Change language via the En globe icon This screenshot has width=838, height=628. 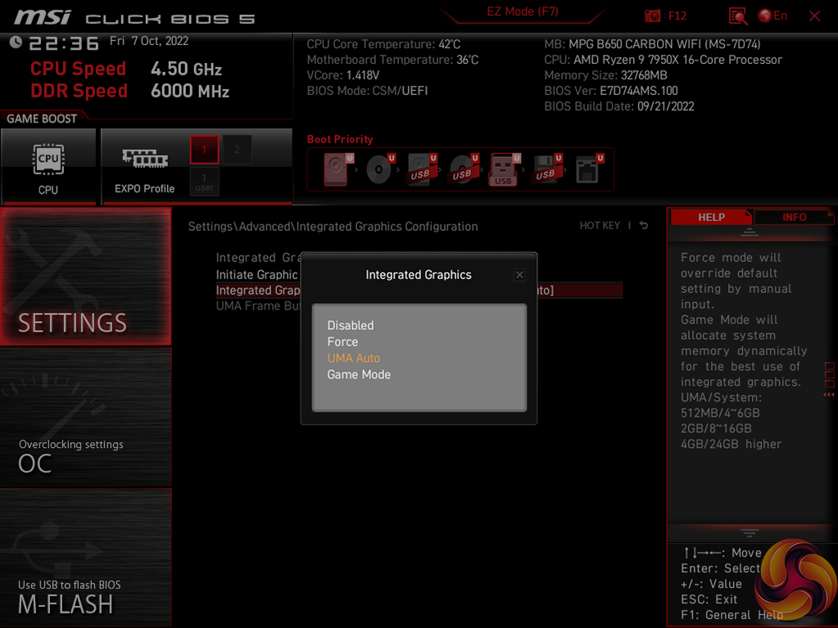[772, 16]
